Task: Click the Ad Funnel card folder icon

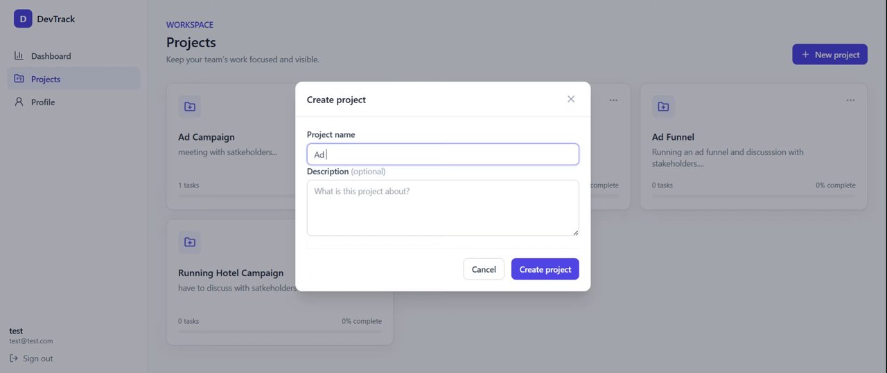Action: [x=663, y=107]
